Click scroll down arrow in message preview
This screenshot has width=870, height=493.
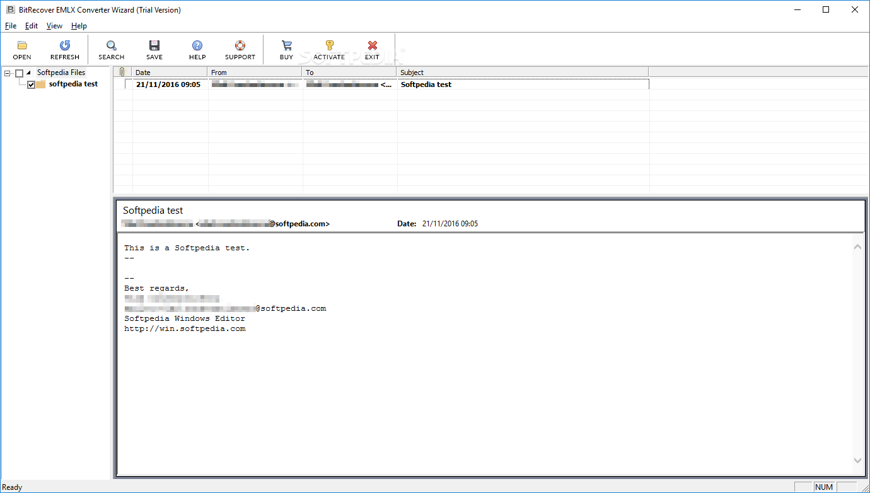[857, 461]
